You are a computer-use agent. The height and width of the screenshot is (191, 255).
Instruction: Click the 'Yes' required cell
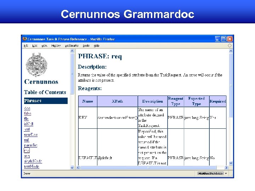[x=218, y=117]
